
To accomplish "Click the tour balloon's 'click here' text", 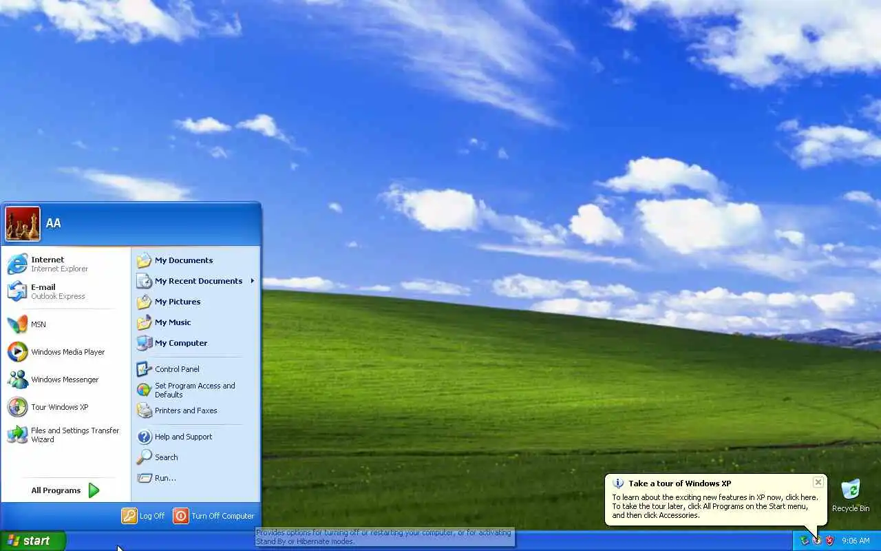I will point(800,497).
